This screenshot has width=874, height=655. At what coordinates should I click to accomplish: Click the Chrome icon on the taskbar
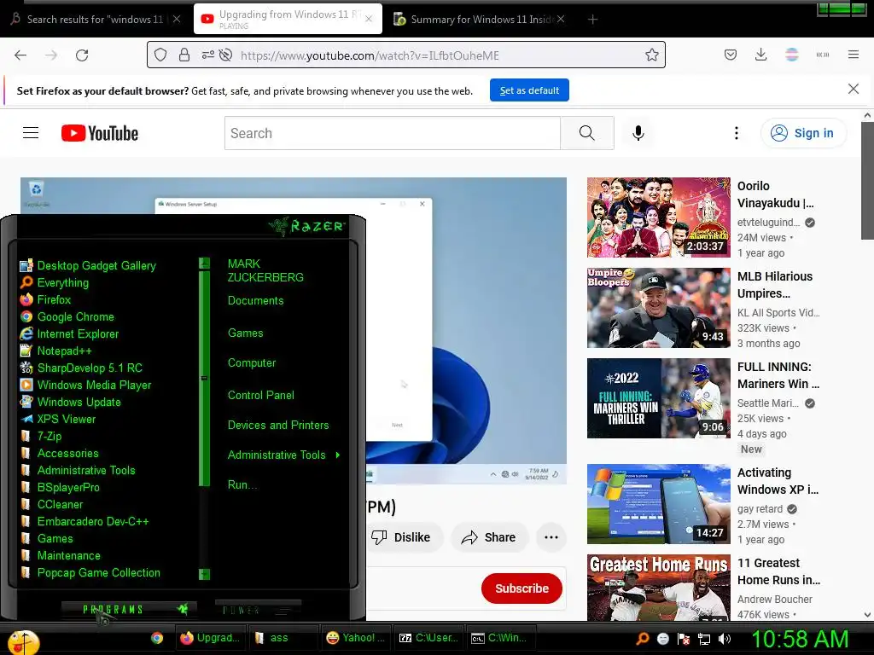click(x=157, y=638)
